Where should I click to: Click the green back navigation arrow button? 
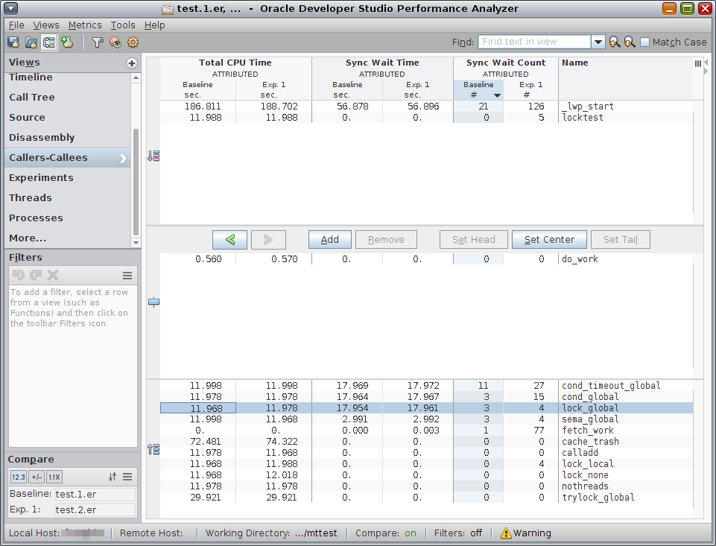pos(229,240)
